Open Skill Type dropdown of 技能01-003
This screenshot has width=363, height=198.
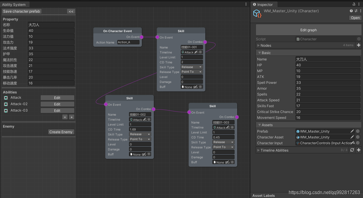223,142
